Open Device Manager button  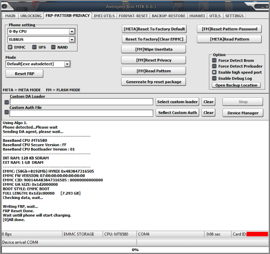[243, 113]
